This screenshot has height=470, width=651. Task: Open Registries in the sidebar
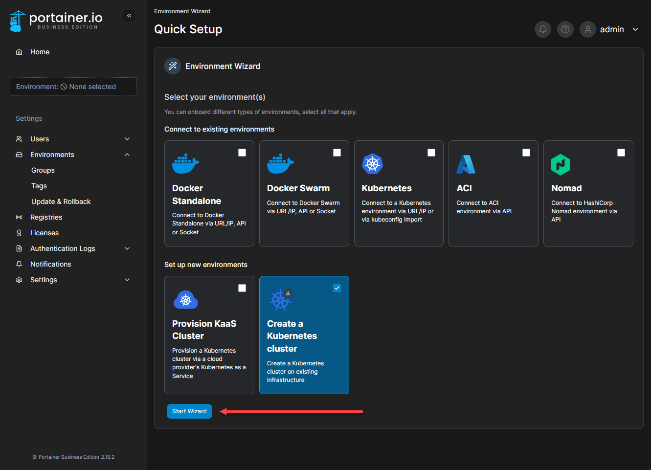pyautogui.click(x=46, y=217)
